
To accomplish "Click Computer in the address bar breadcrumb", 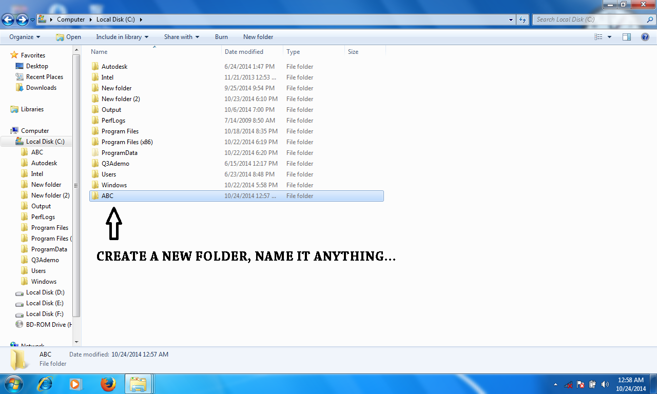I will pos(71,19).
